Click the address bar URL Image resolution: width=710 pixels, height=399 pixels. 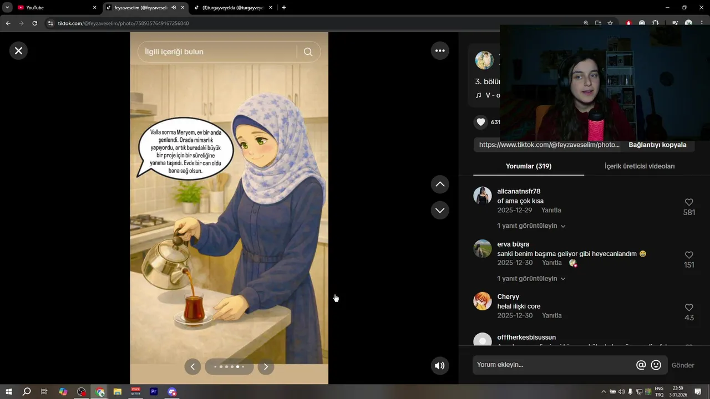point(123,23)
